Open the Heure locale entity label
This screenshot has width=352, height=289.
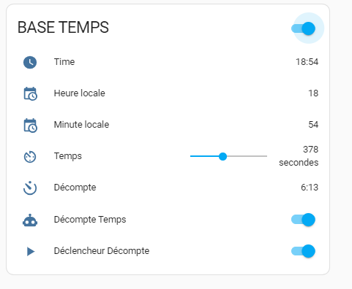tap(80, 93)
